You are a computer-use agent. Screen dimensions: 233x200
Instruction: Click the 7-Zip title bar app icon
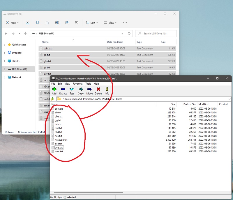[53, 78]
